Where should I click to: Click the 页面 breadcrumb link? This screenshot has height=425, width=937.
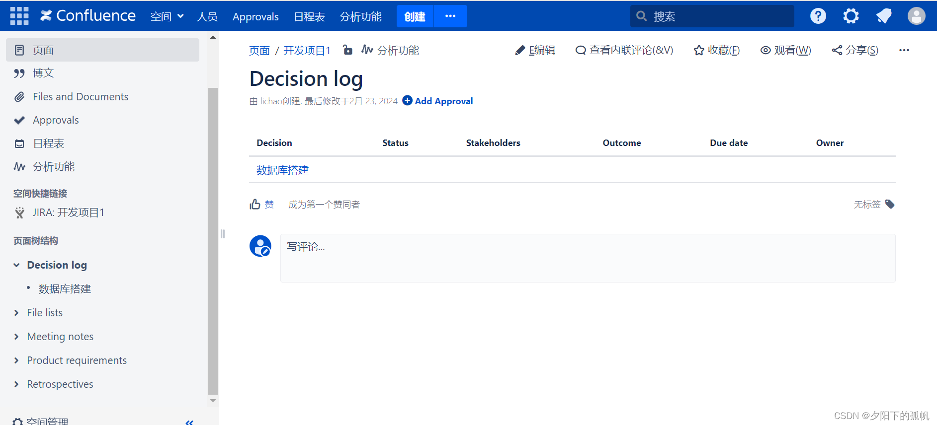click(259, 51)
